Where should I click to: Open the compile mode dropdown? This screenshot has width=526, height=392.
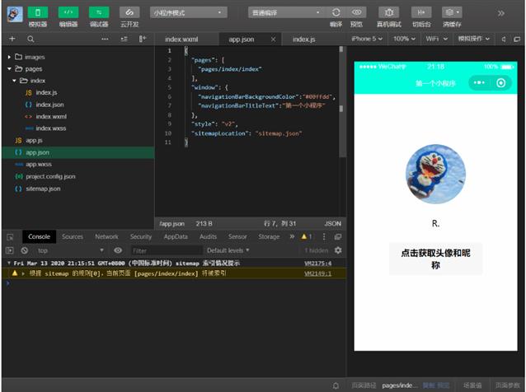pyautogui.click(x=287, y=12)
